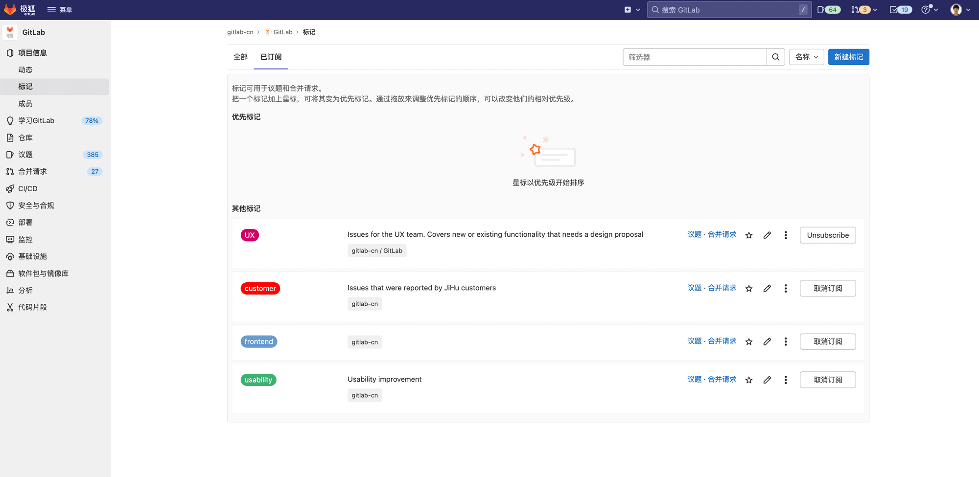
Task: Open 成员 in sidebar
Action: (x=25, y=104)
